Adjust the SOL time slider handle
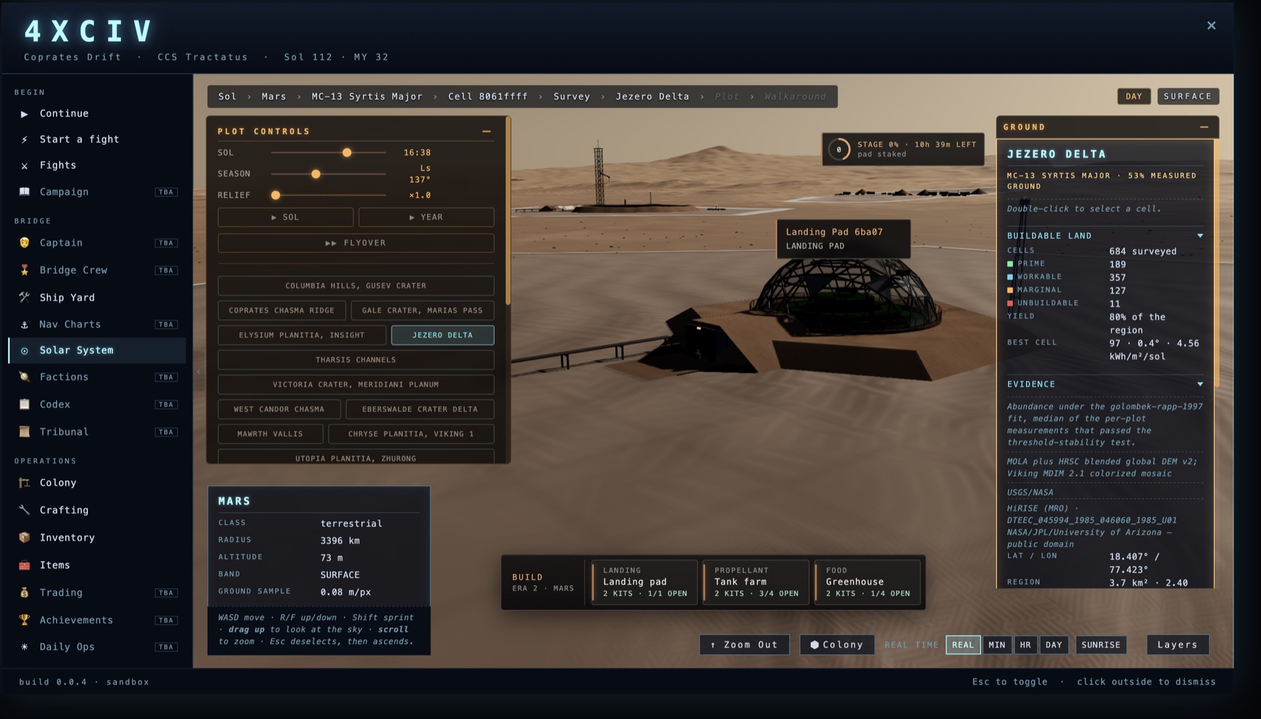The image size is (1261, 719). (x=347, y=153)
